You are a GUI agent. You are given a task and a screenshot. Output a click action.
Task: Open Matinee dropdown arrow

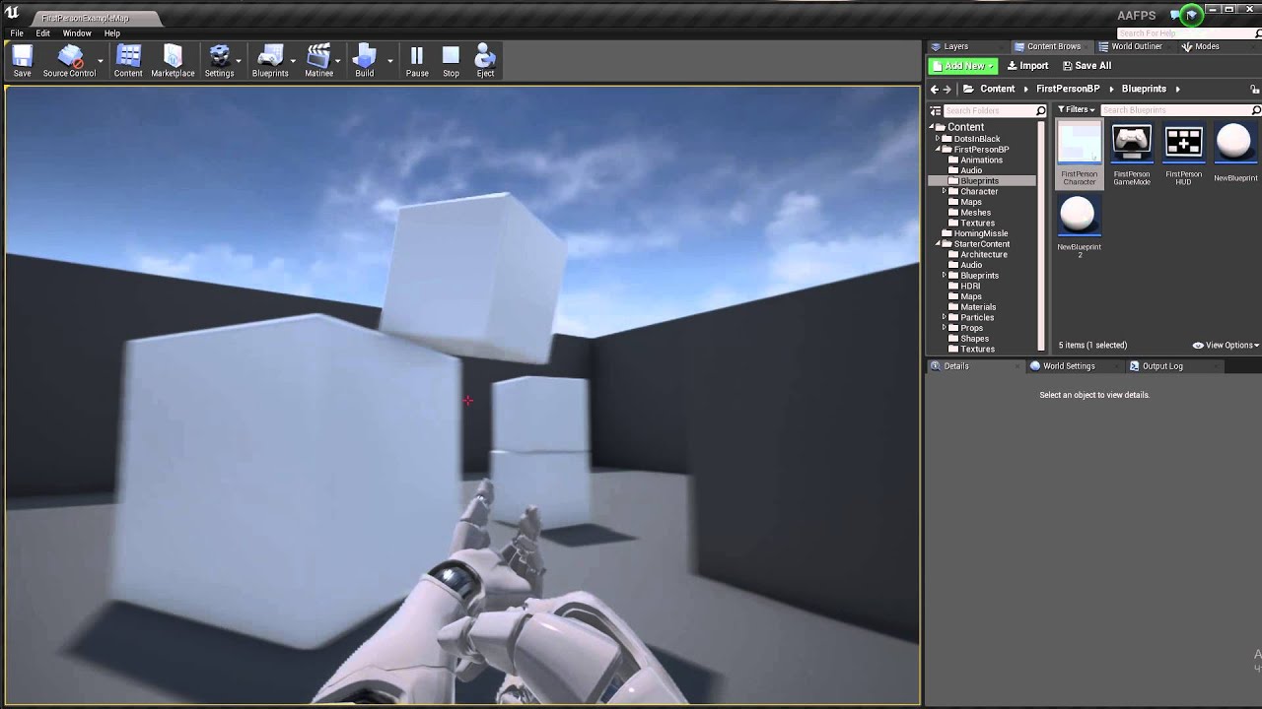point(337,60)
